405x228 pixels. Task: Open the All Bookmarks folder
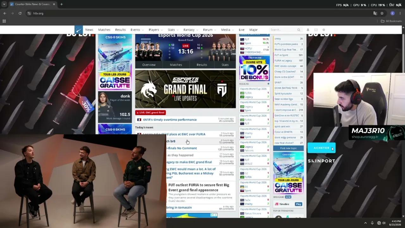coord(391,21)
